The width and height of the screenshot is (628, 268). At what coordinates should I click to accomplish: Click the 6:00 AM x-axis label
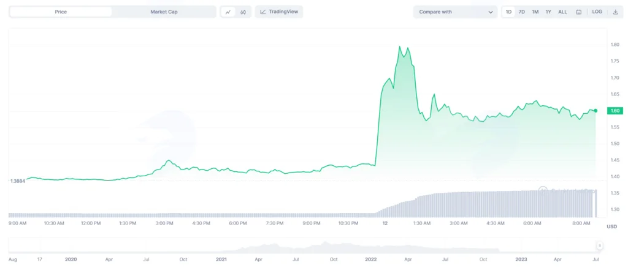pyautogui.click(x=533, y=223)
